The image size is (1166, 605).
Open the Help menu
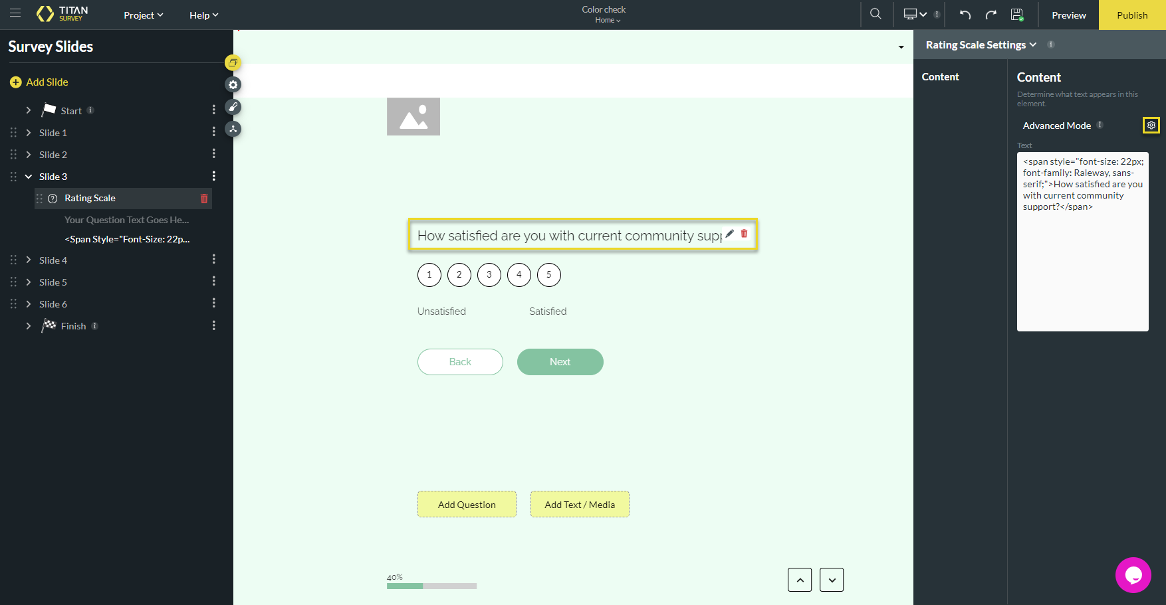(203, 15)
